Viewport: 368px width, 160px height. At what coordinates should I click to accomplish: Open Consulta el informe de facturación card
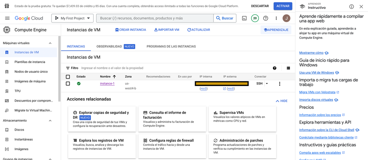pos(172,119)
